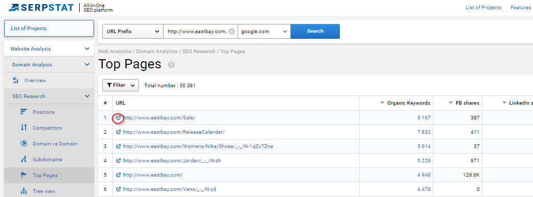Open external link icon for Vans URL
533x197 pixels.
click(119, 189)
